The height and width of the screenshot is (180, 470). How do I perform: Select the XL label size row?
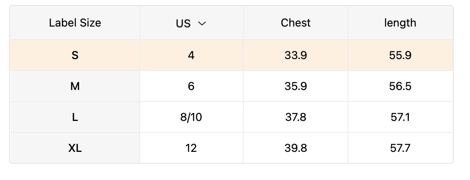point(75,148)
